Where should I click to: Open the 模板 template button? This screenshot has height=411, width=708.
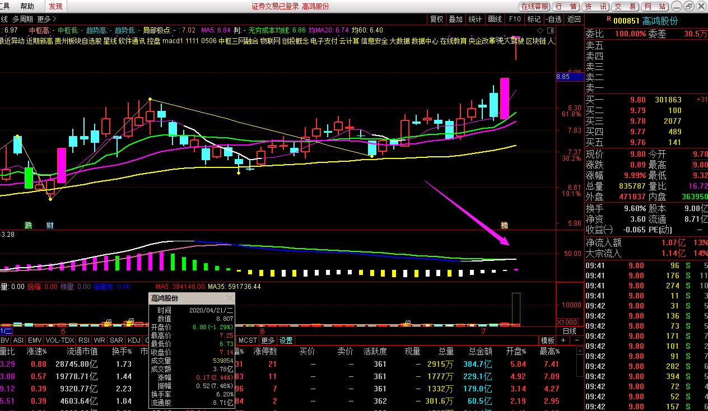point(547,340)
